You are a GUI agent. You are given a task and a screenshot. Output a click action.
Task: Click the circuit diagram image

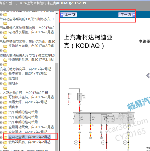pos(104,119)
